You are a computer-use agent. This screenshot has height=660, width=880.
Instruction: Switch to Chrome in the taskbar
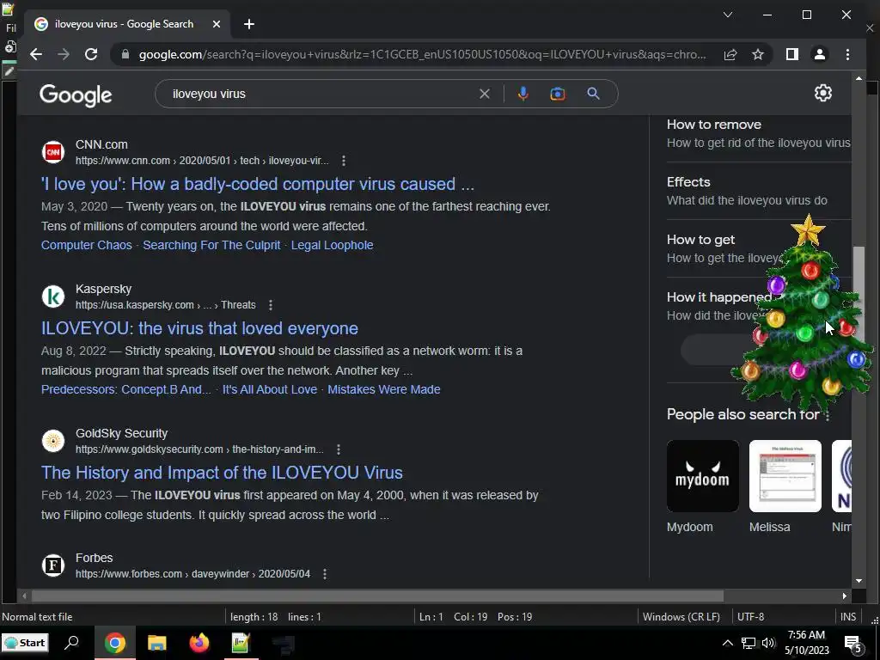coord(114,643)
